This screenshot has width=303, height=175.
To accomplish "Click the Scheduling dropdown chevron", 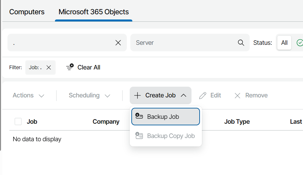I will (x=107, y=96).
